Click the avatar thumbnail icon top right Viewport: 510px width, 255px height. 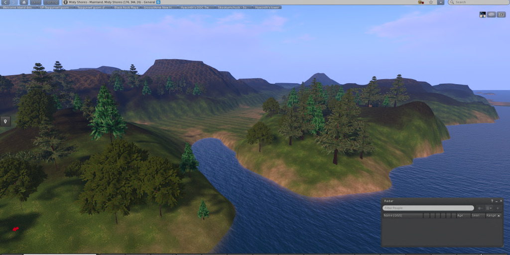click(x=482, y=14)
